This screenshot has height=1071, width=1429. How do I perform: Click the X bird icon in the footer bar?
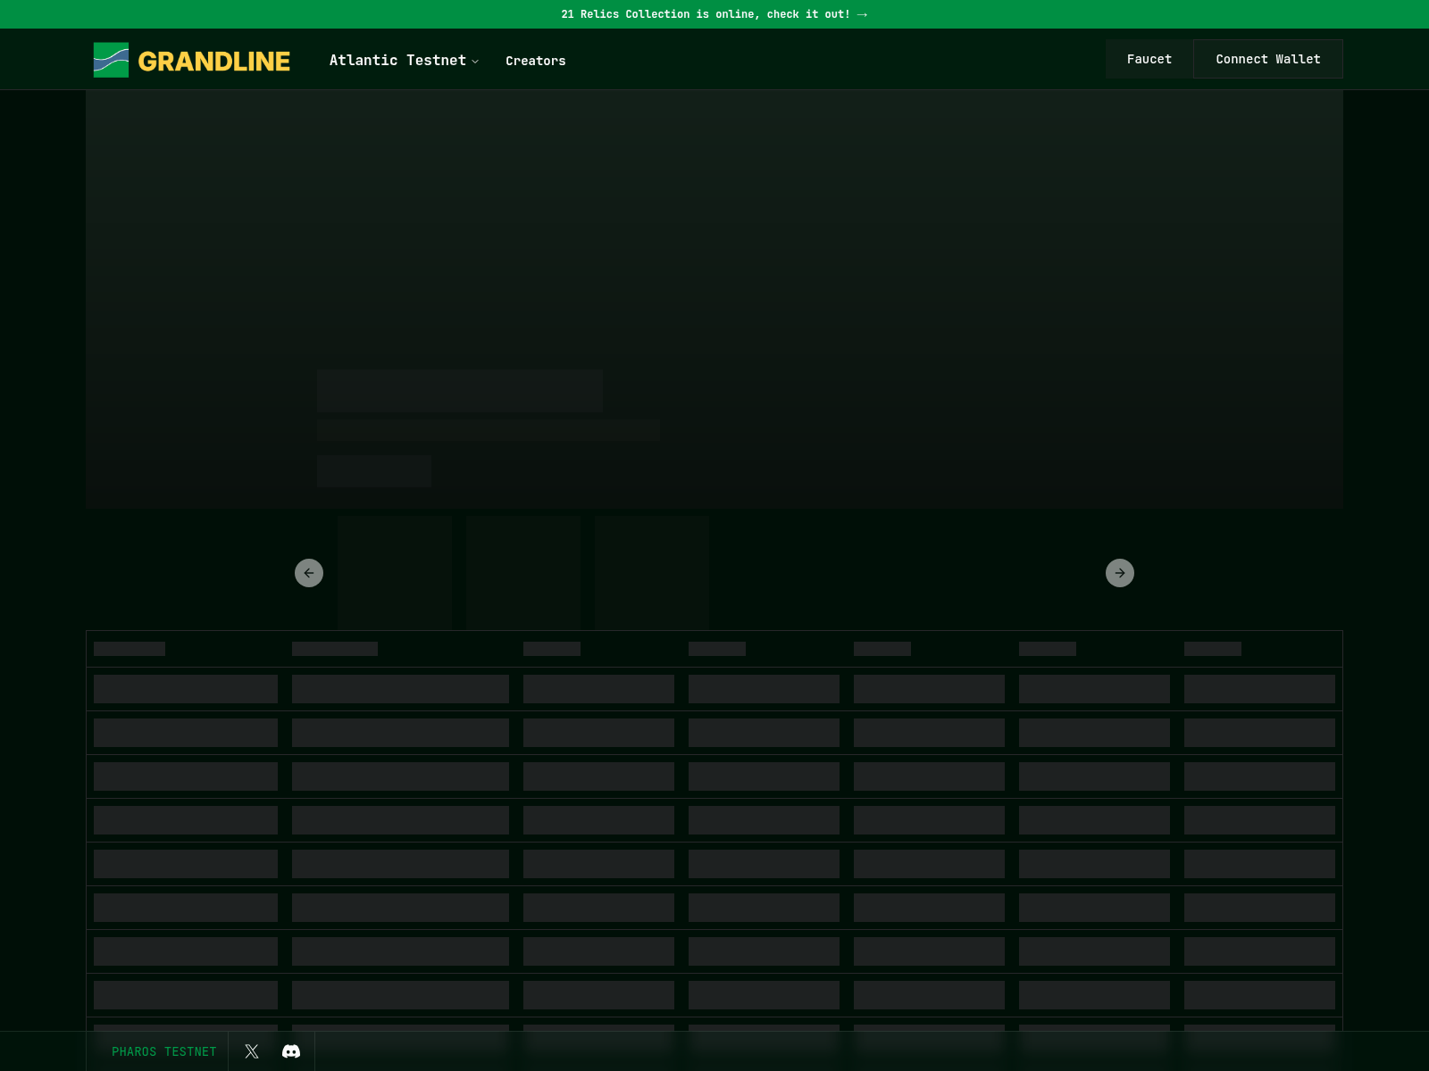pos(251,1050)
